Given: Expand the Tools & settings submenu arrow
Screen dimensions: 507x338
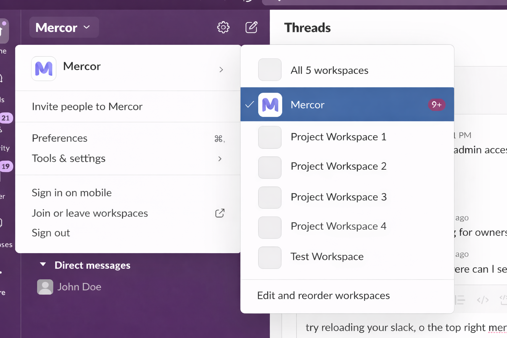Looking at the screenshot, I should coord(220,159).
